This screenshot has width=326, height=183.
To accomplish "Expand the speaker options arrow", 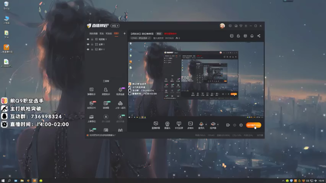I will 218,125.
